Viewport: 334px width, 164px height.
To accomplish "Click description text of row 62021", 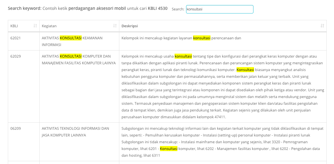I will pos(181,38).
